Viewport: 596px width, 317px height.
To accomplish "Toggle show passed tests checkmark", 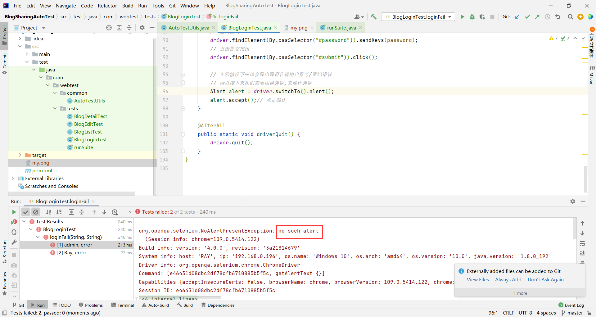I will 26,212.
